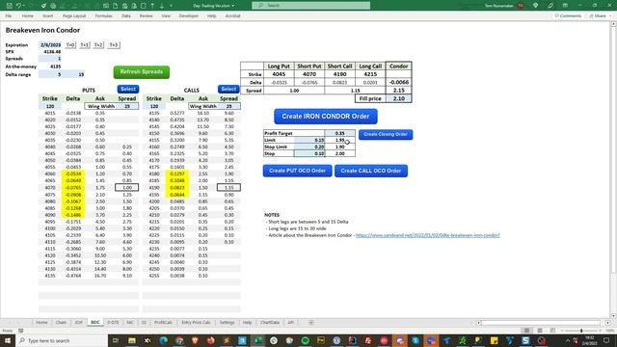Open the Comments pane button
This screenshot has height=347, width=617.
pyautogui.click(x=568, y=15)
